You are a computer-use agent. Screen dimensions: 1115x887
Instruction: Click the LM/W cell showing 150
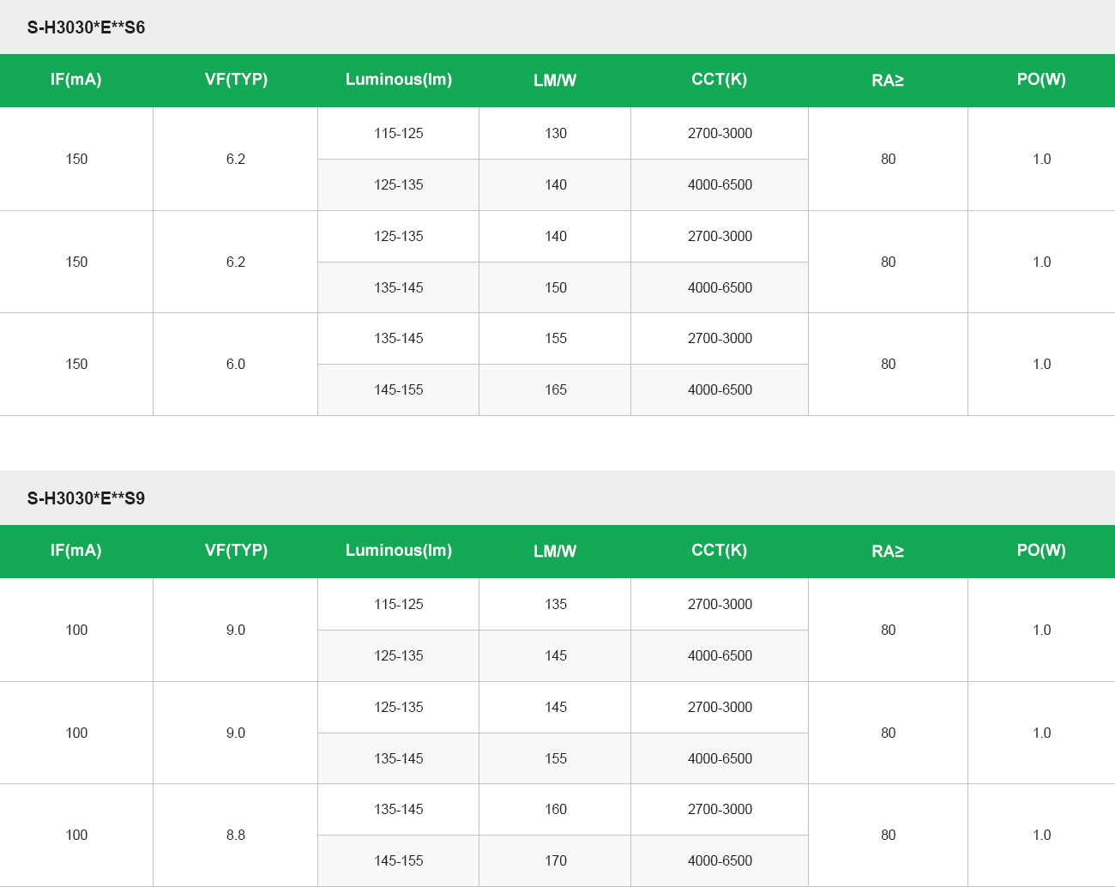(556, 288)
